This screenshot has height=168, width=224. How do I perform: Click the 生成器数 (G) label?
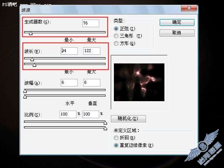[38, 22]
